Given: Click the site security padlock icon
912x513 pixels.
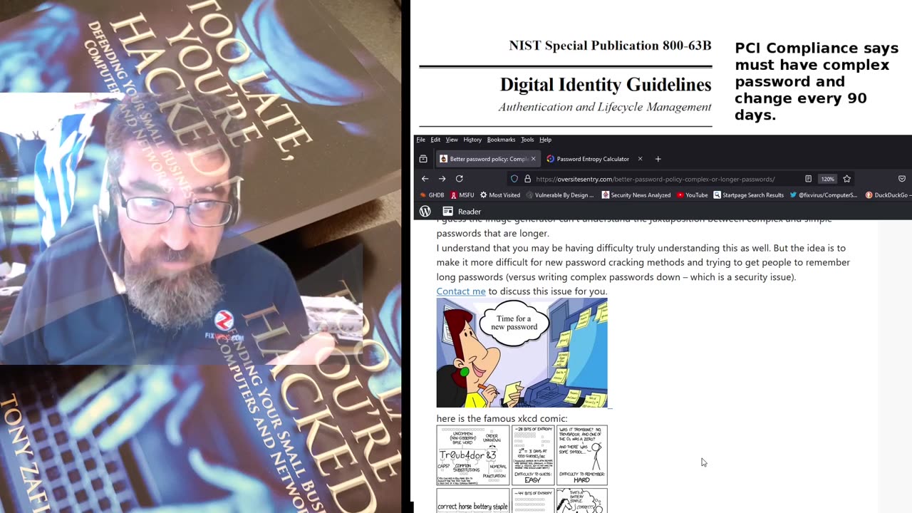Looking at the screenshot, I should 528,179.
